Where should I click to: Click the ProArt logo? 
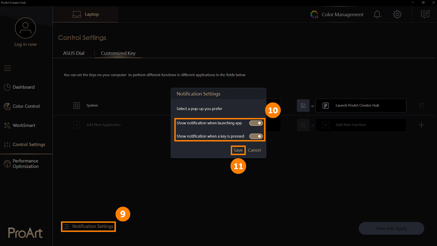[25, 233]
